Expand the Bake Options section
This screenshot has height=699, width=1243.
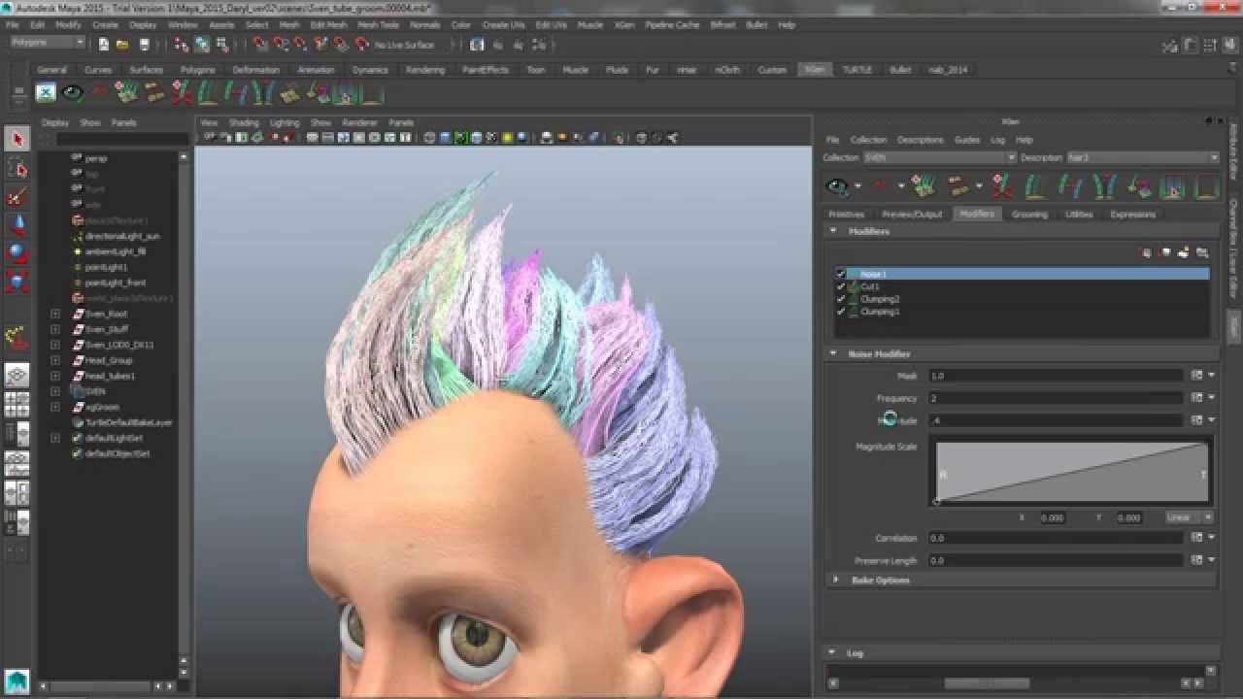[x=836, y=580]
